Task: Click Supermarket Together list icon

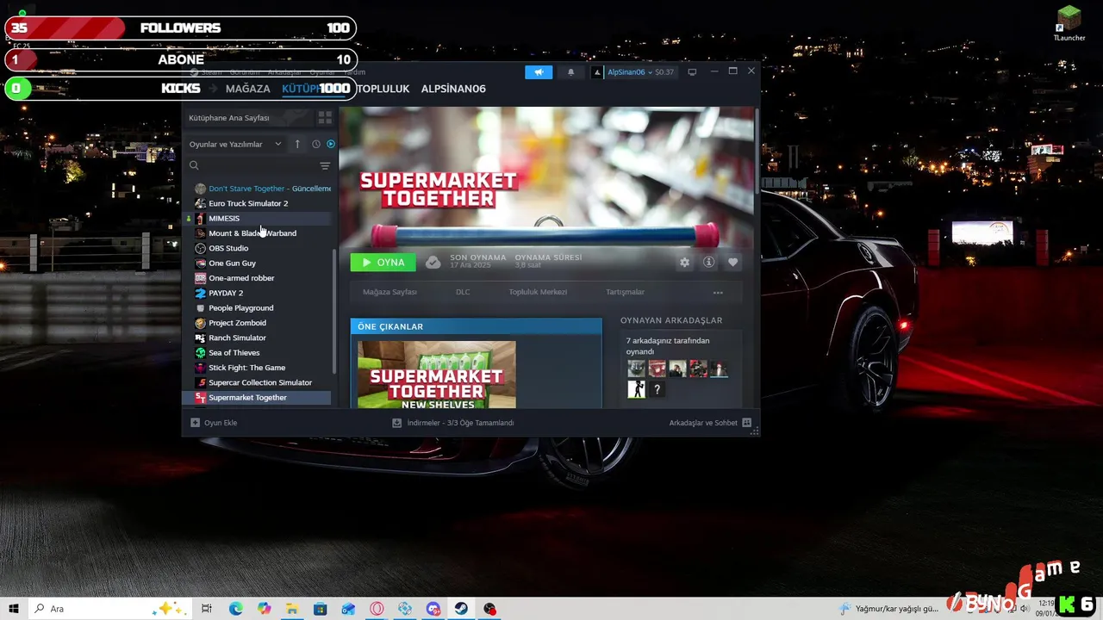Action: click(x=201, y=397)
